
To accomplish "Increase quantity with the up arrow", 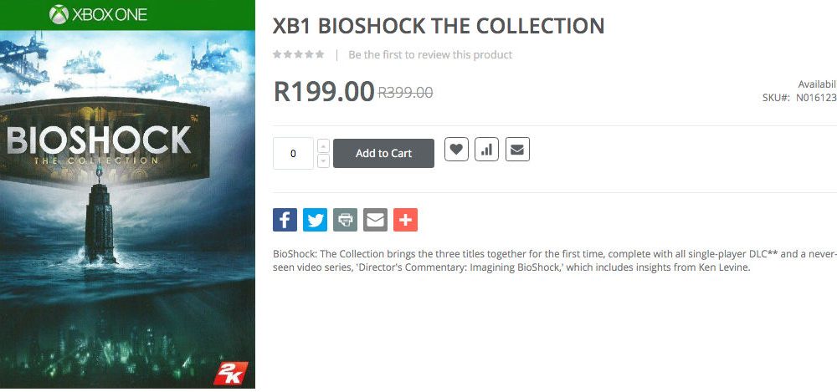I will pyautogui.click(x=324, y=145).
